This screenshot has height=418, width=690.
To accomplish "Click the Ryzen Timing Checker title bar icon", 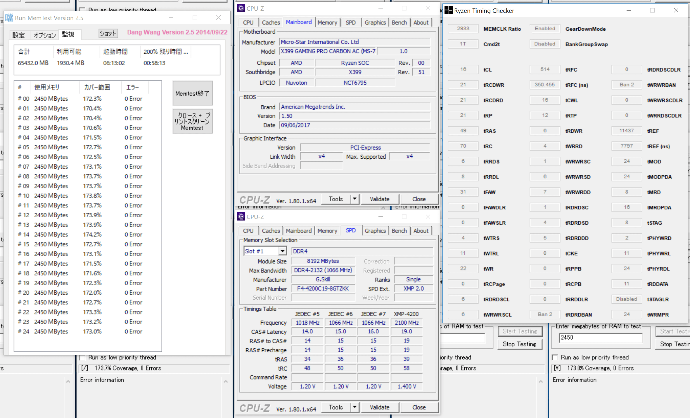I will click(448, 11).
